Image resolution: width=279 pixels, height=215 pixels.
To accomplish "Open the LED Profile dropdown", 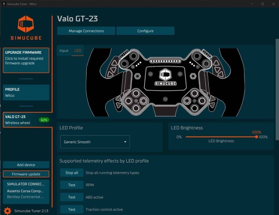I will (x=95, y=142).
